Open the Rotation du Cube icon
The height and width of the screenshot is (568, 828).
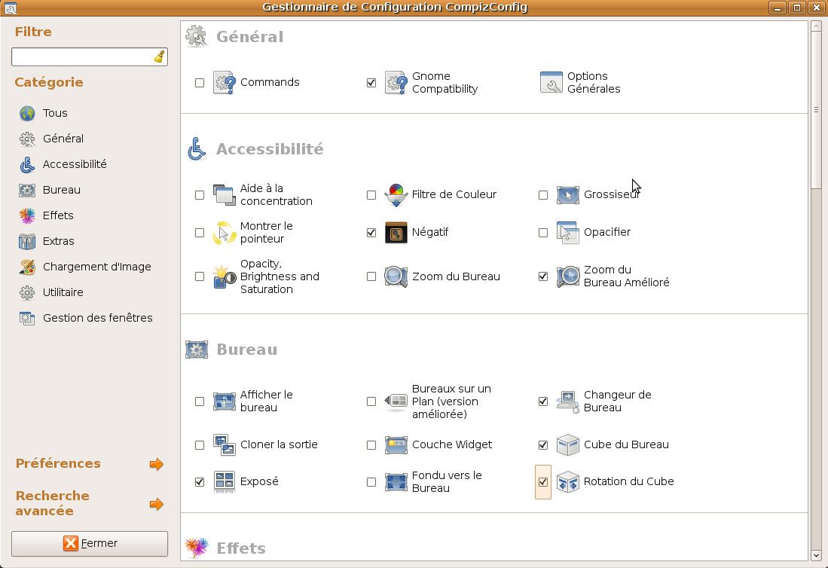[x=567, y=482]
